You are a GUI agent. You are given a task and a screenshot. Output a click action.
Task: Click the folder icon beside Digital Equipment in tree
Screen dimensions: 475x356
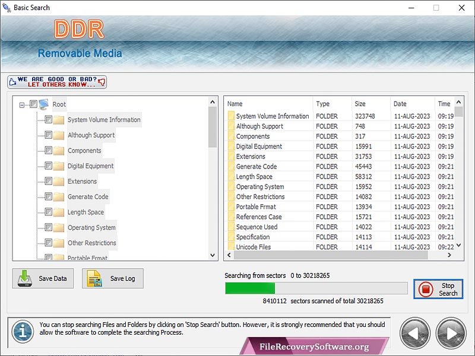pos(59,166)
